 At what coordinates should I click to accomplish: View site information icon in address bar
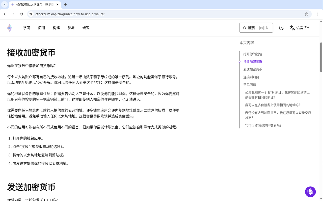(31, 14)
